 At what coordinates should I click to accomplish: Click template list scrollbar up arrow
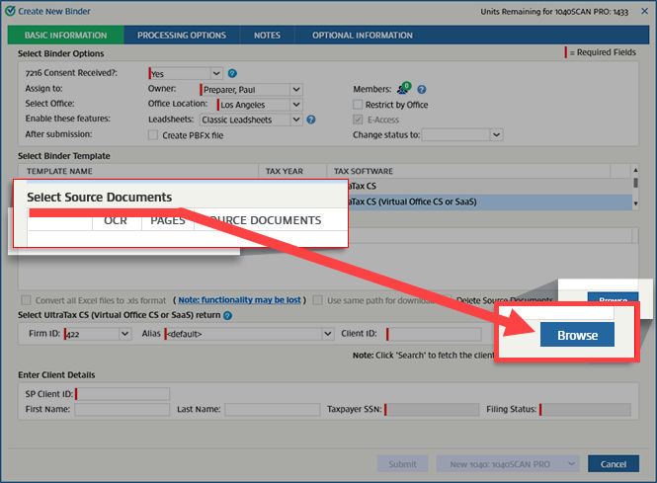pos(635,170)
